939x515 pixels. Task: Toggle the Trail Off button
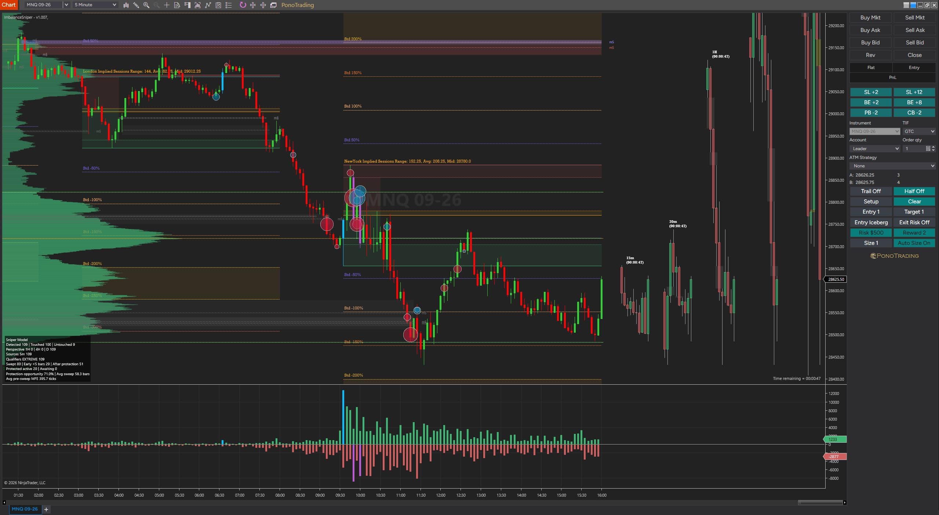[871, 191]
